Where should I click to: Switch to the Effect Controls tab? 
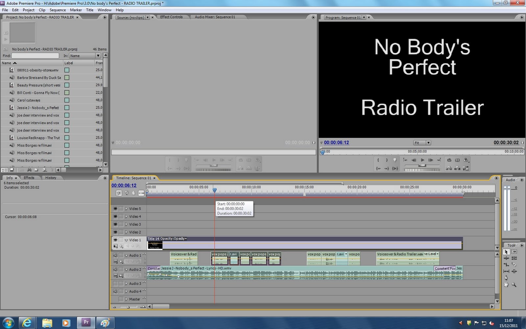171,17
